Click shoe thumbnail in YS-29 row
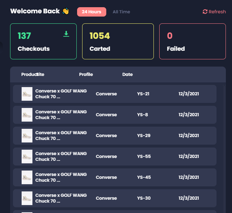 tap(27, 136)
